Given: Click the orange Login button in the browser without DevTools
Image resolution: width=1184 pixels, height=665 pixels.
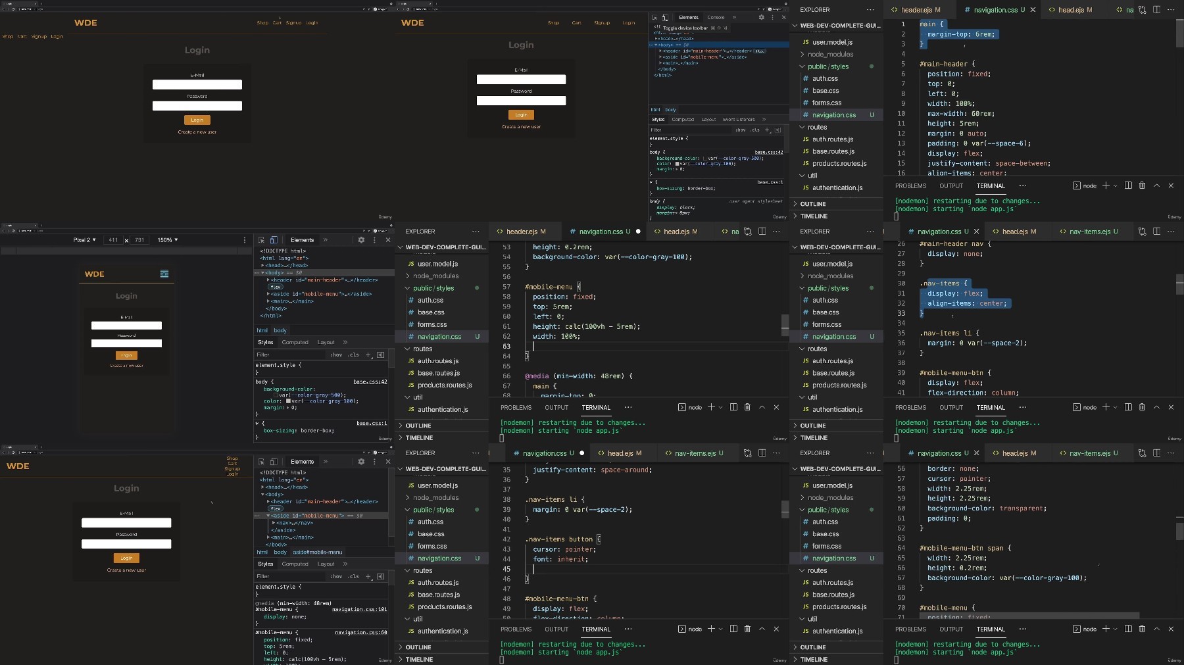Looking at the screenshot, I should (197, 120).
